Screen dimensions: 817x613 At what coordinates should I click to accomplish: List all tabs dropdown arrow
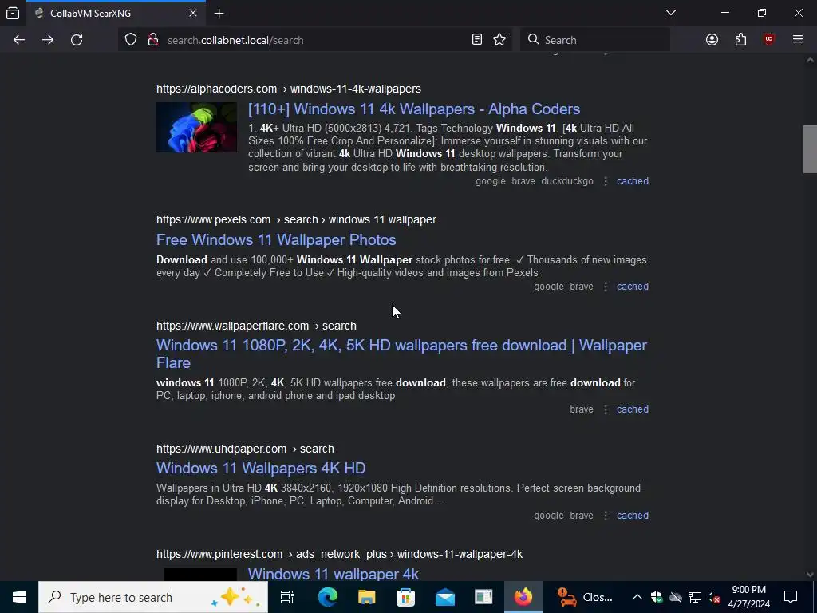click(x=670, y=13)
